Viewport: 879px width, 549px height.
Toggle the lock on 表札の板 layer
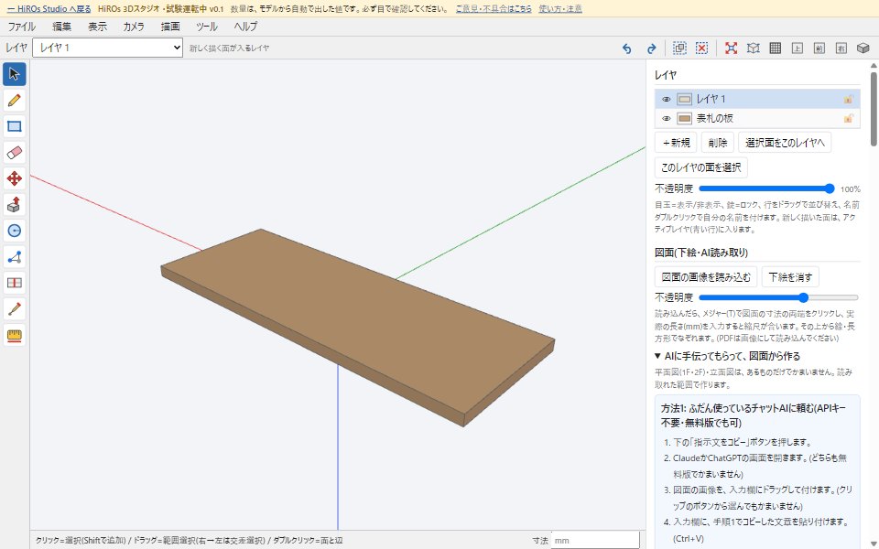[x=848, y=118]
